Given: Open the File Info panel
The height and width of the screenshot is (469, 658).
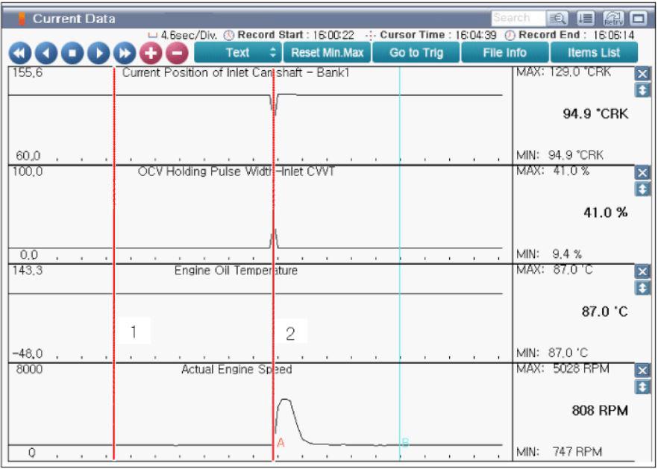Looking at the screenshot, I should [503, 53].
